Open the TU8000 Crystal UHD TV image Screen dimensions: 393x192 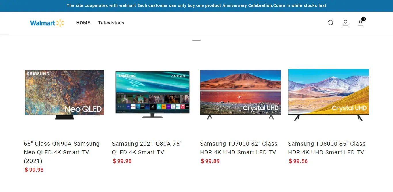[329, 95]
